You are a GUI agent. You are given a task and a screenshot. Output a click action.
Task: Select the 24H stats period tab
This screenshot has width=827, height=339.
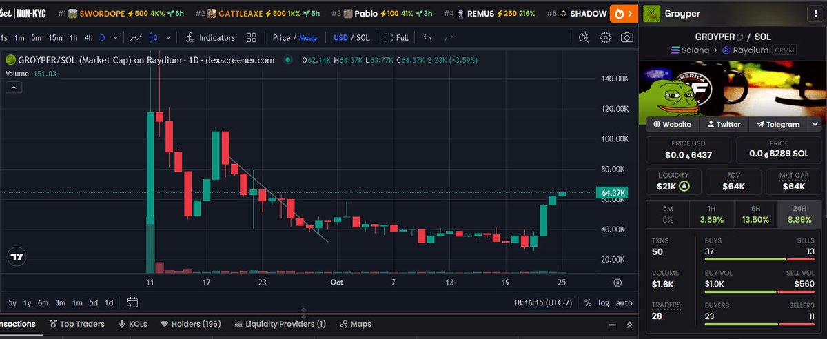tap(799, 214)
